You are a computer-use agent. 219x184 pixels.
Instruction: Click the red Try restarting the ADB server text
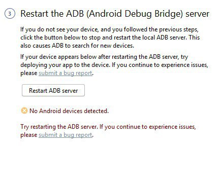click(x=59, y=127)
